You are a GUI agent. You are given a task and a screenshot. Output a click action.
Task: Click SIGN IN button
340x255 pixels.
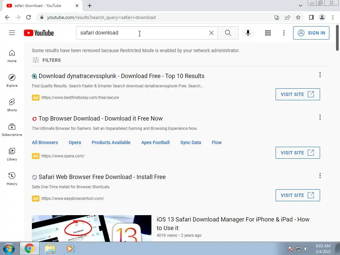click(311, 33)
